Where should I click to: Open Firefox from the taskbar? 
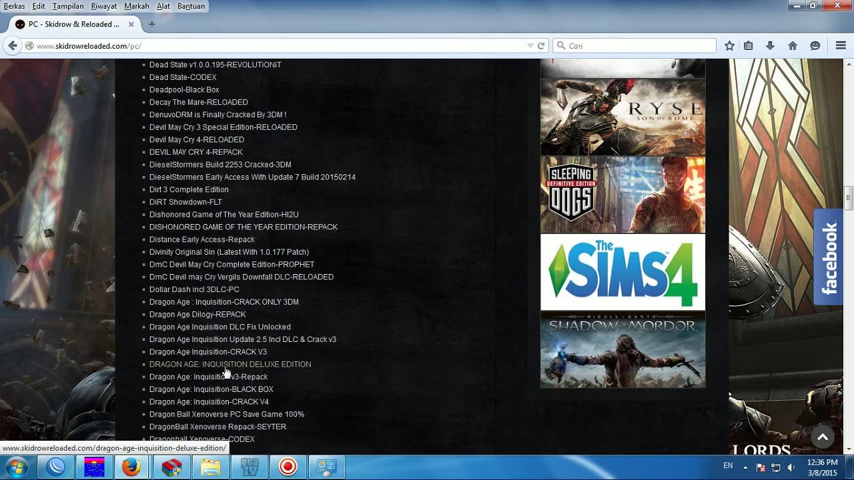pyautogui.click(x=131, y=467)
